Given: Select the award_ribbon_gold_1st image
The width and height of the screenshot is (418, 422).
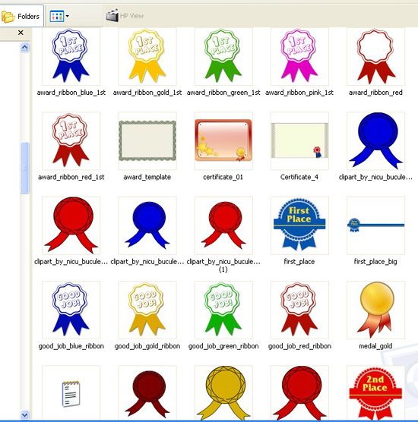Looking at the screenshot, I should point(147,56).
